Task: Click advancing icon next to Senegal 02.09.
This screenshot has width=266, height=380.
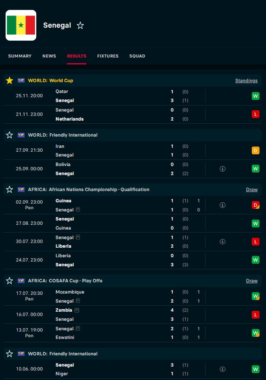Action: pyautogui.click(x=78, y=209)
